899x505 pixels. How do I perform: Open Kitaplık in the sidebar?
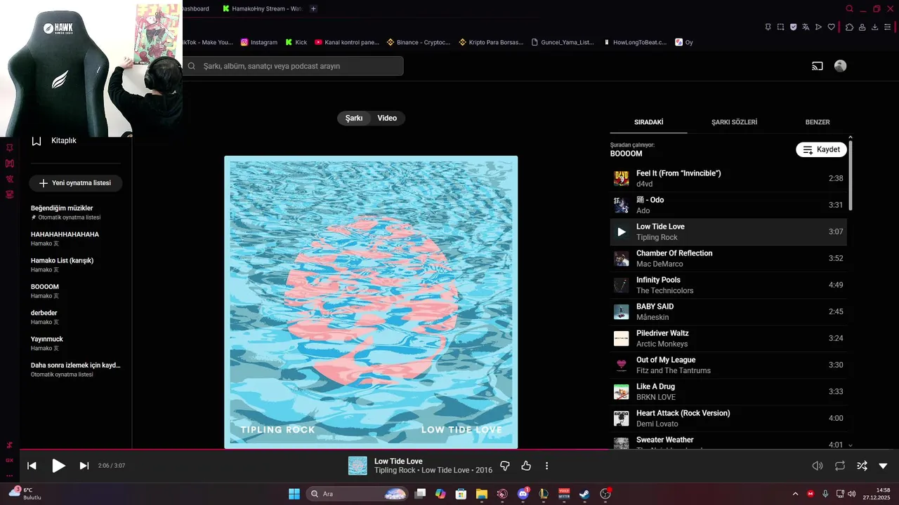tap(55, 140)
